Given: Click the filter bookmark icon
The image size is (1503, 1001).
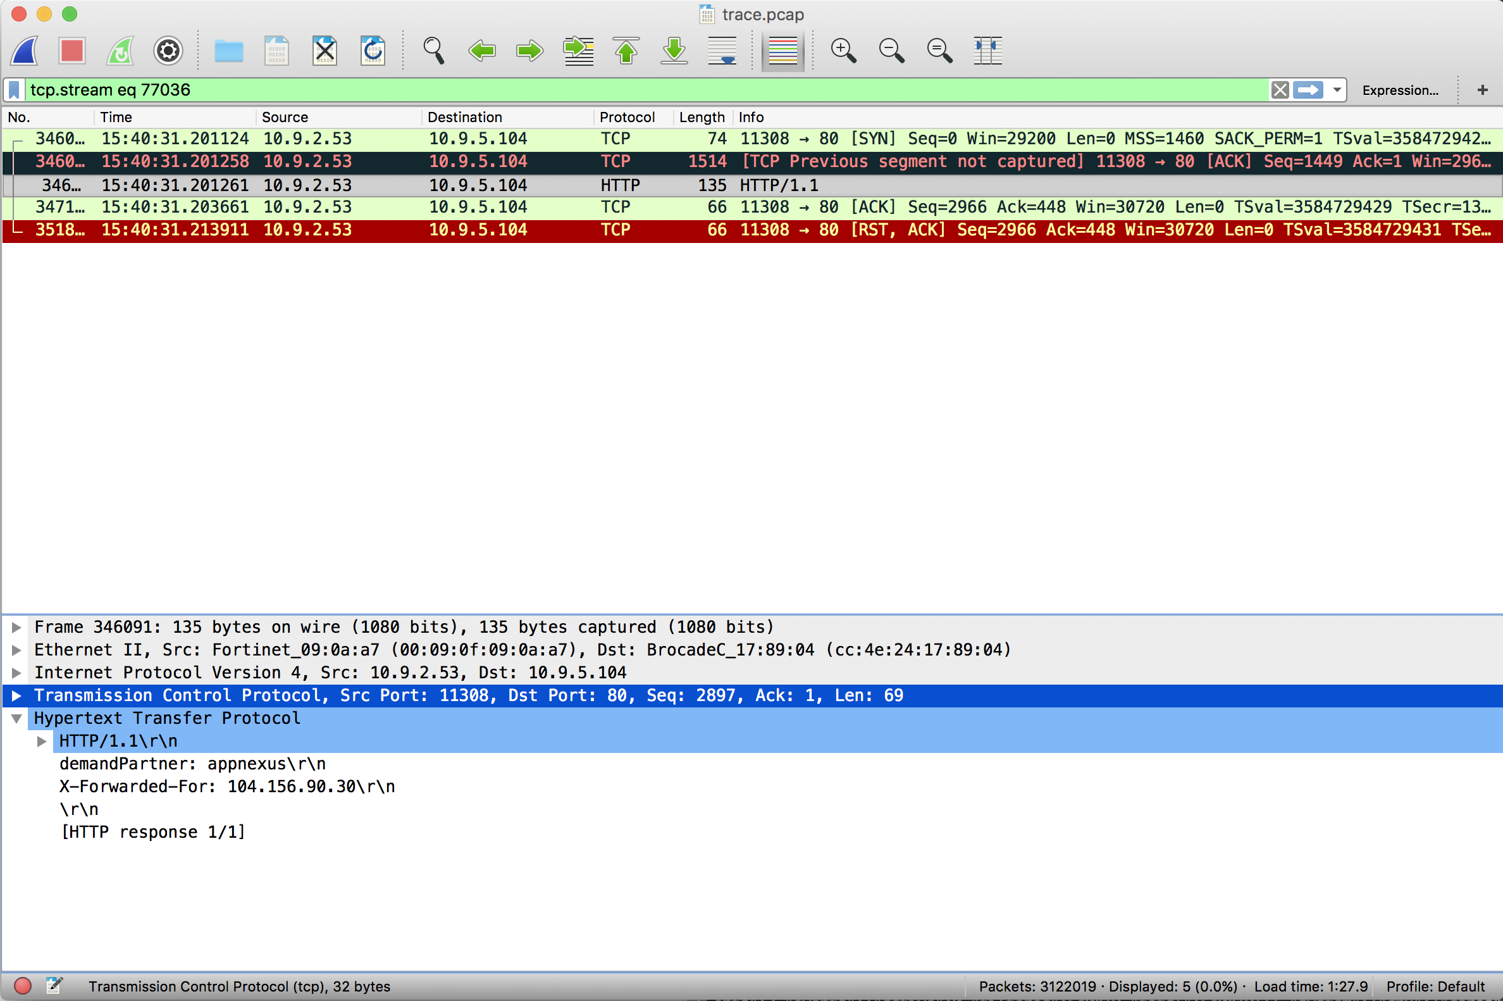Looking at the screenshot, I should tap(14, 90).
